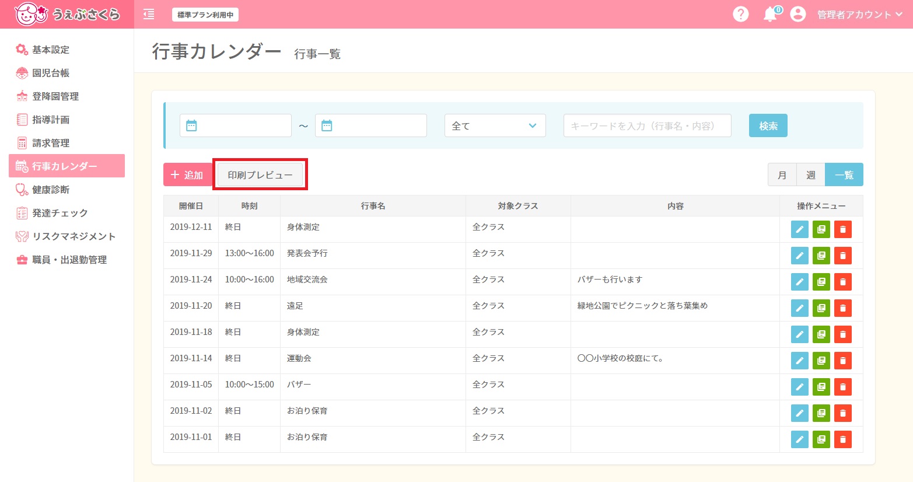The image size is (913, 482).
Task: Click end date calendar field
Action: (x=371, y=125)
